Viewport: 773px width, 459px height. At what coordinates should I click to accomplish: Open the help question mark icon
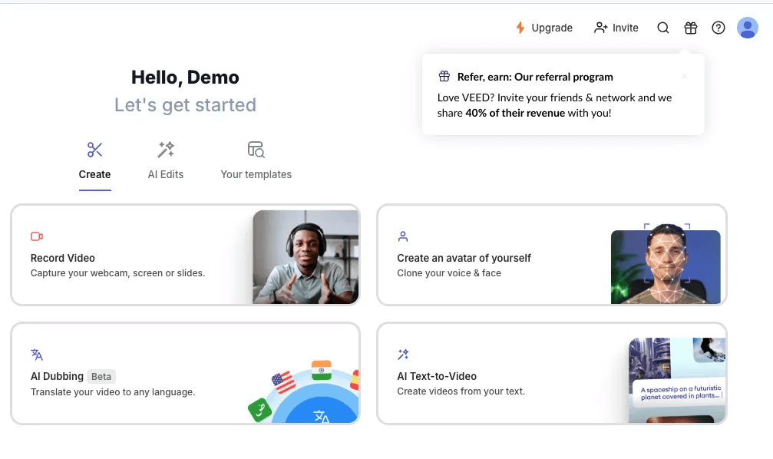click(718, 28)
